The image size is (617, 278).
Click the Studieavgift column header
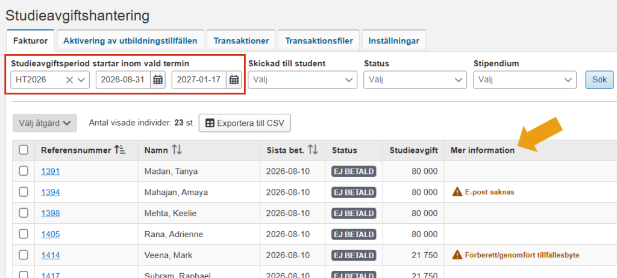click(413, 150)
